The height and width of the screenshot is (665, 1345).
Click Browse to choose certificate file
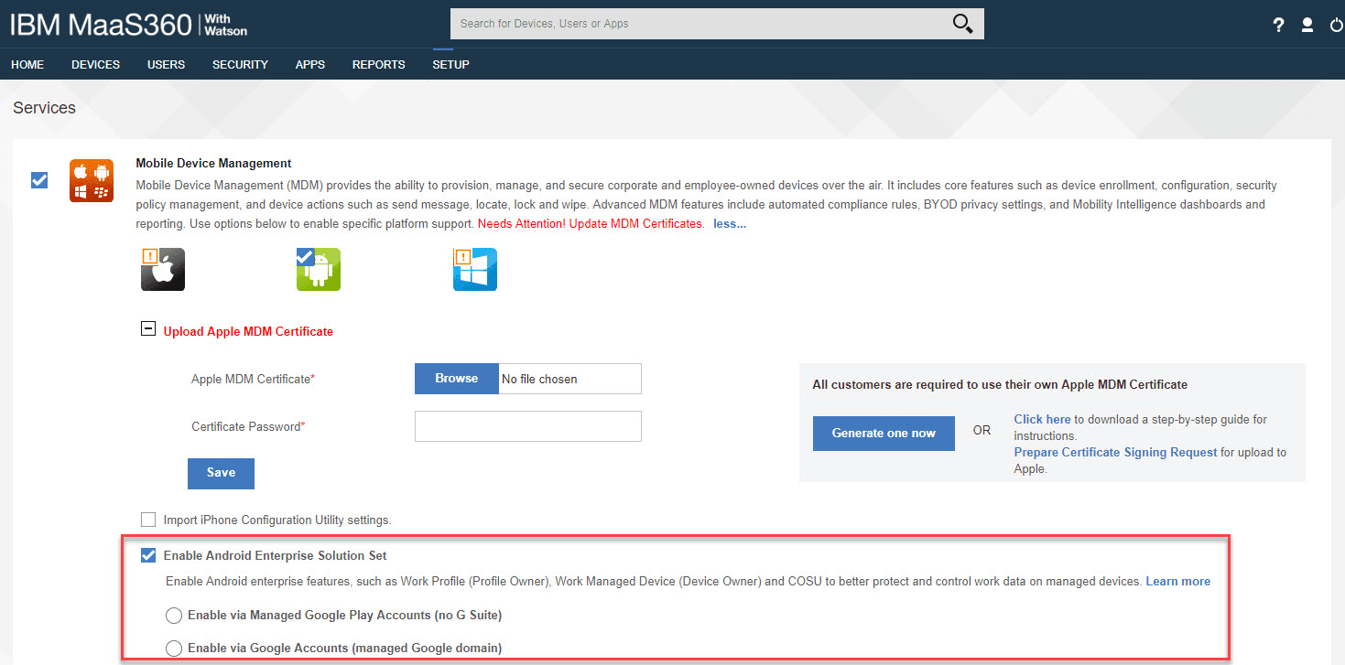(457, 379)
